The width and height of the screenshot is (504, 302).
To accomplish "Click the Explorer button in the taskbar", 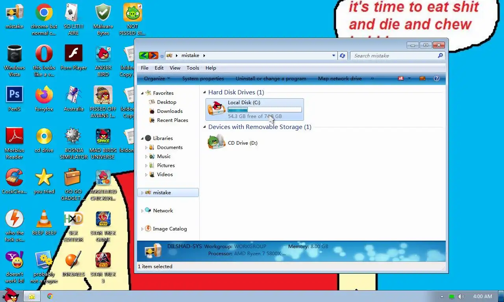I will tap(32, 296).
